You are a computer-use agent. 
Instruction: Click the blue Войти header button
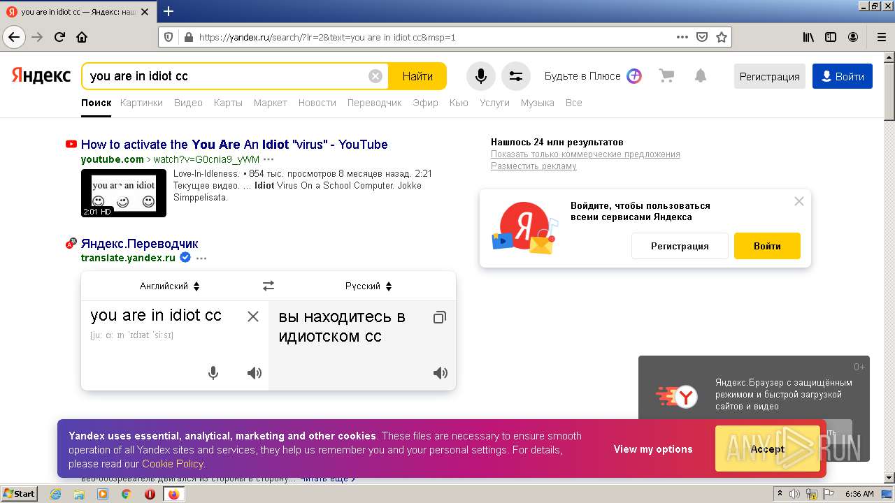tap(843, 76)
